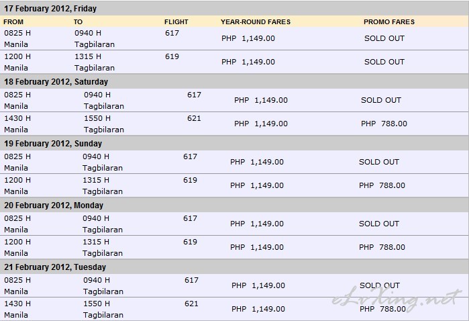Screen dimensions: 469x321
Task: Choose PHP 788.00 promo on Tuesday flight 621
Action: click(382, 309)
